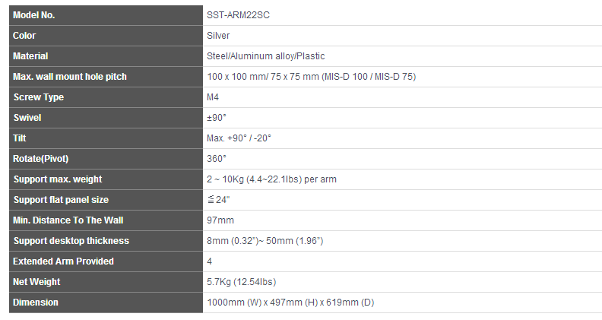
Task: Click the Support max. weight label
Action: tap(58, 179)
